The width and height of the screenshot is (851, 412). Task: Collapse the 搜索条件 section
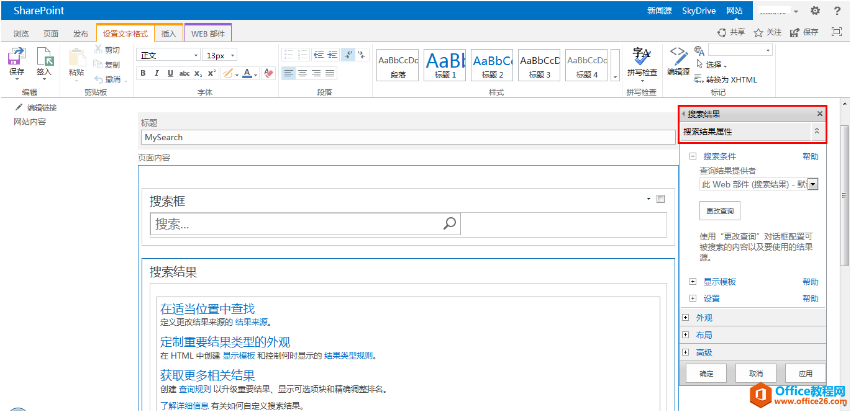[693, 157]
